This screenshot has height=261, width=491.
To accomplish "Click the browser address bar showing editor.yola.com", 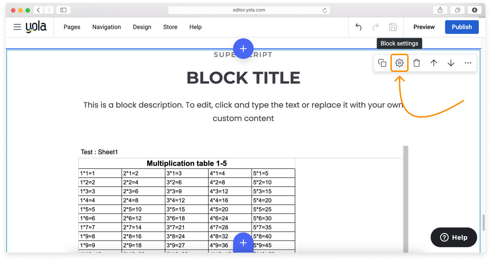I will coord(249,10).
